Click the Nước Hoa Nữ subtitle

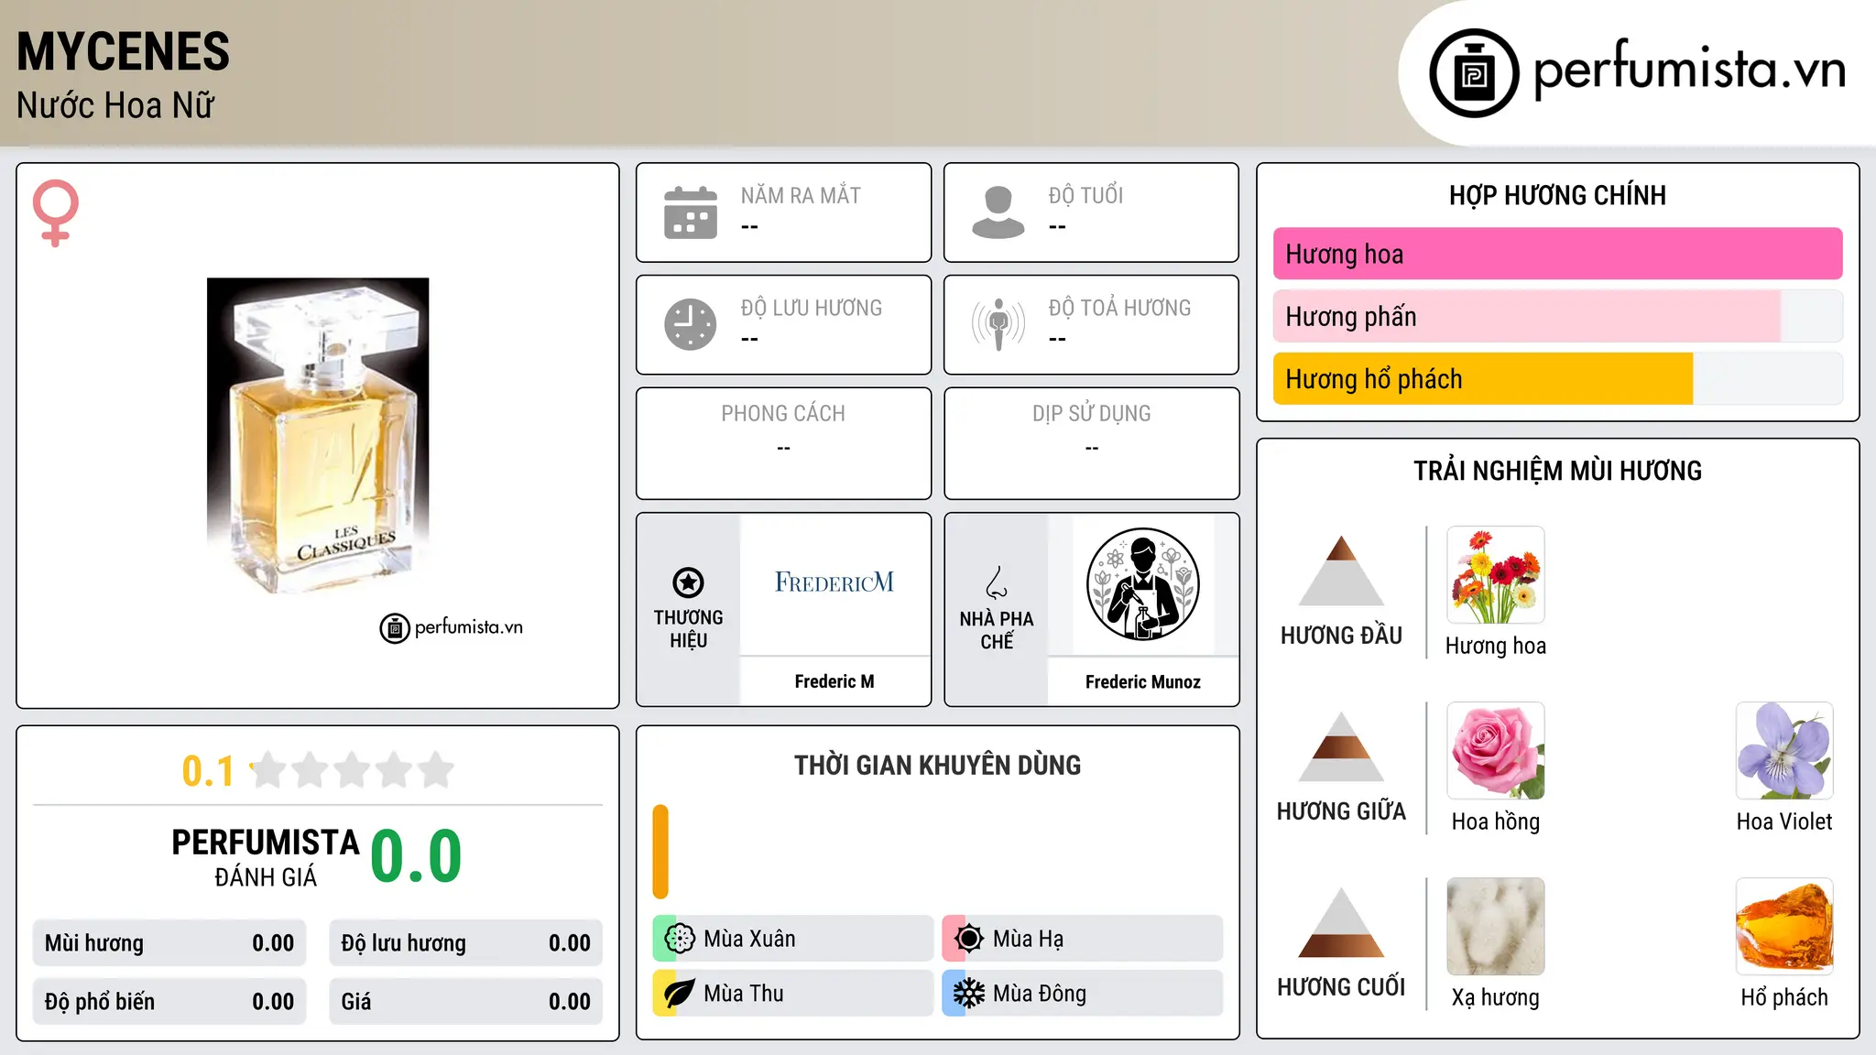[115, 105]
